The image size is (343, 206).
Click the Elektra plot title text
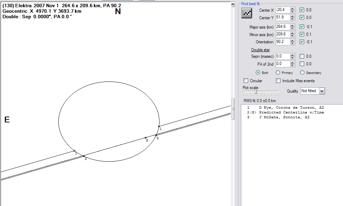pyautogui.click(x=62, y=6)
